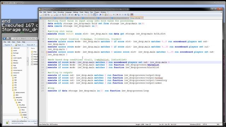The image size is (226, 127).
Task: Click the '#loop' comment on line 24
Action: pyautogui.click(x=51, y=88)
